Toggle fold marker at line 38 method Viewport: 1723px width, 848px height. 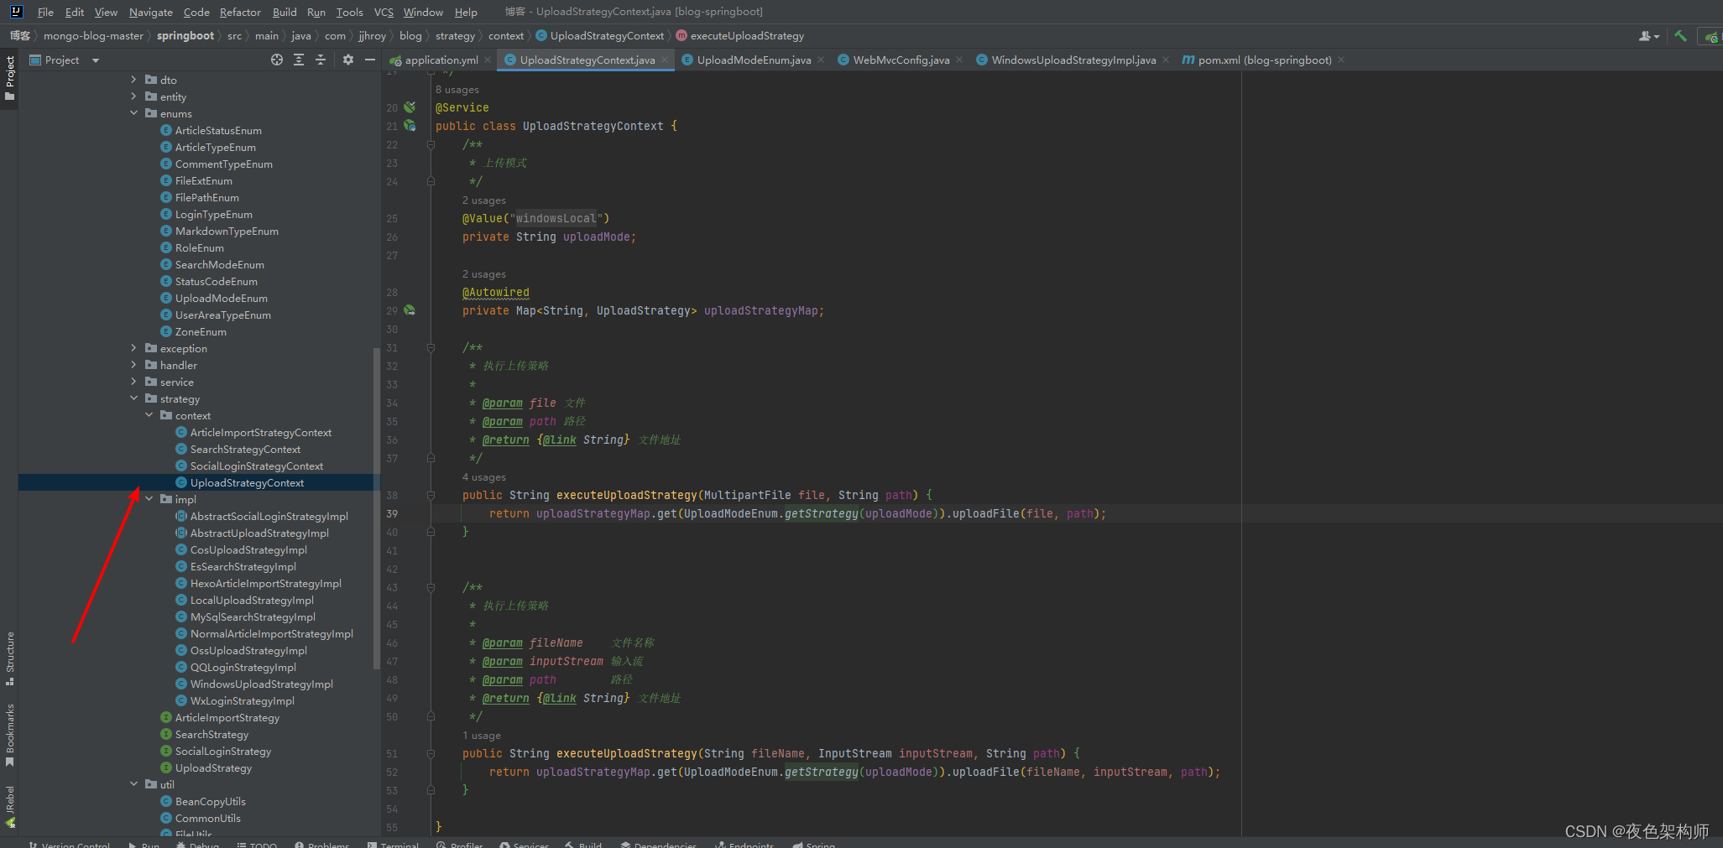[431, 496]
